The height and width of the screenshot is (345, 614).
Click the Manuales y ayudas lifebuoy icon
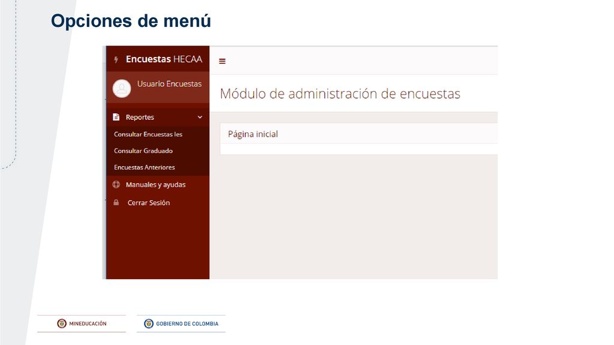tap(116, 184)
